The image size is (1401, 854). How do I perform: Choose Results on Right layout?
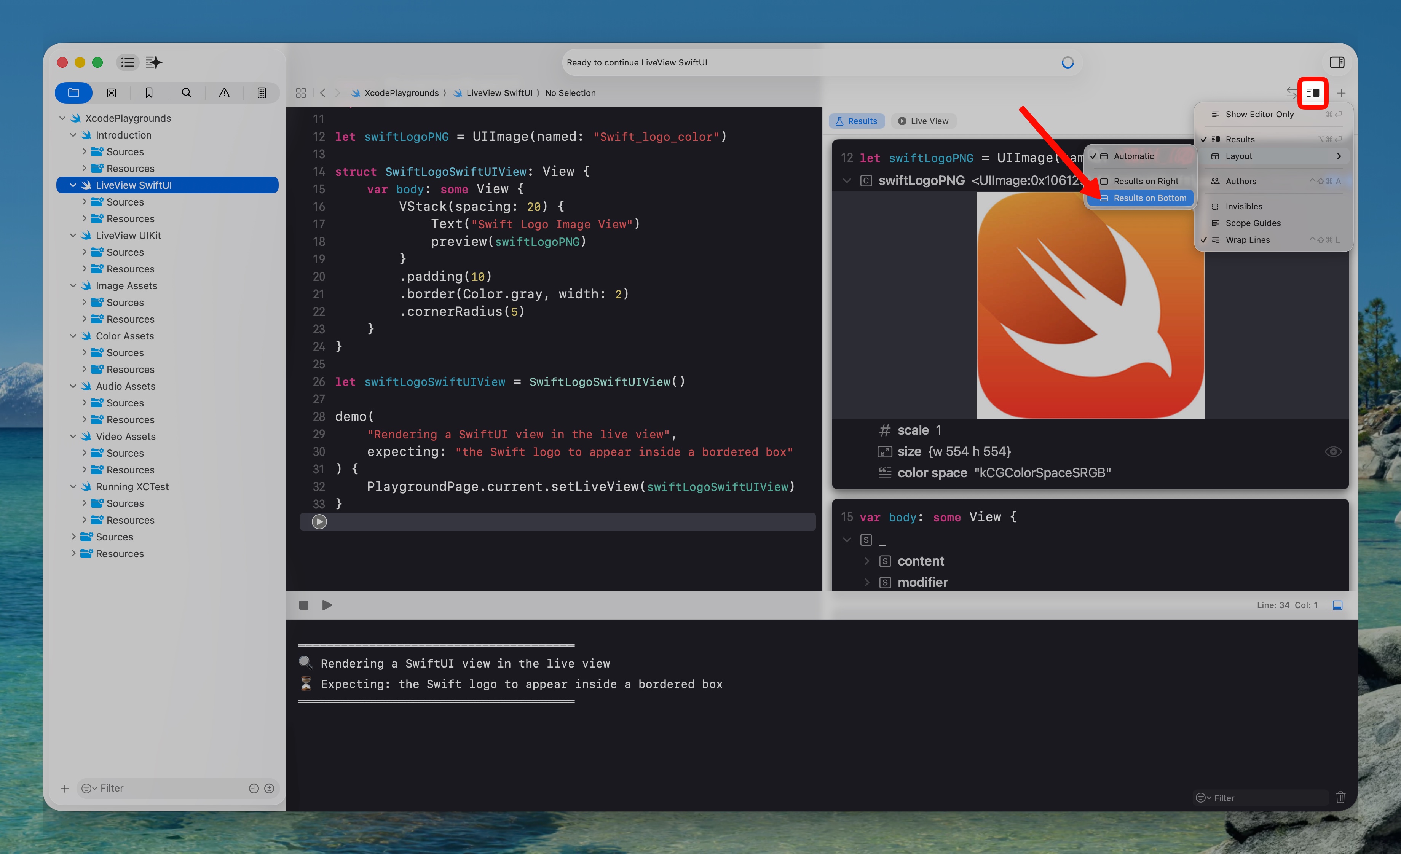(1140, 181)
